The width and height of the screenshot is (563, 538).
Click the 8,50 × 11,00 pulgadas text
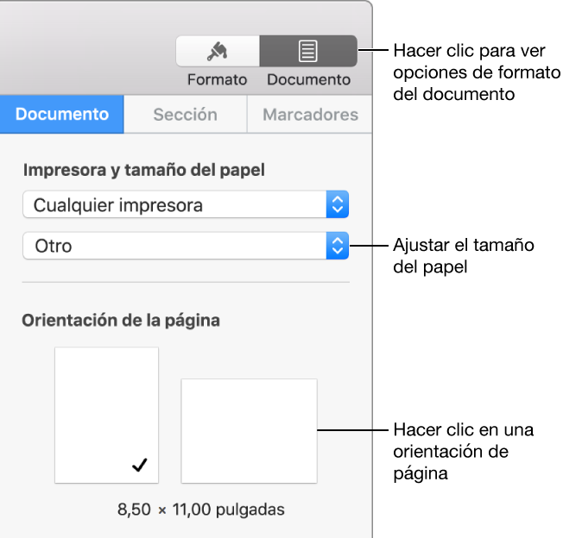coord(201,510)
